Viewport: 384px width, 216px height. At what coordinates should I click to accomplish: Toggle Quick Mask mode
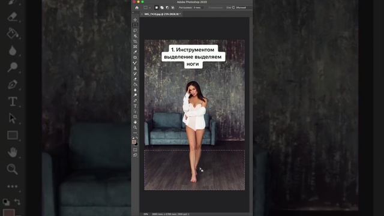pos(135,149)
